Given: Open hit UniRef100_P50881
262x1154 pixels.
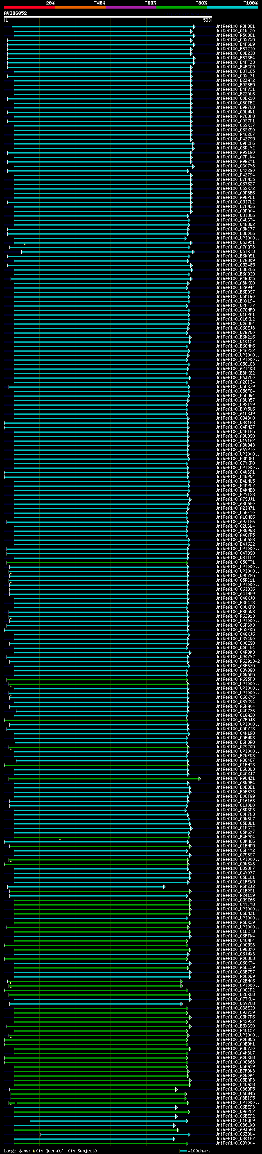Looking at the screenshot, I should pos(235,35).
